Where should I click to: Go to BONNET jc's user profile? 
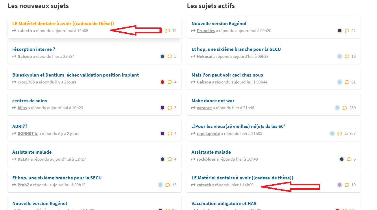(27, 133)
